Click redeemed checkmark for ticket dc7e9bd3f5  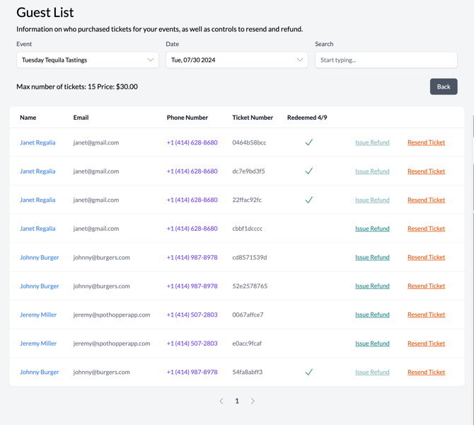[308, 171]
